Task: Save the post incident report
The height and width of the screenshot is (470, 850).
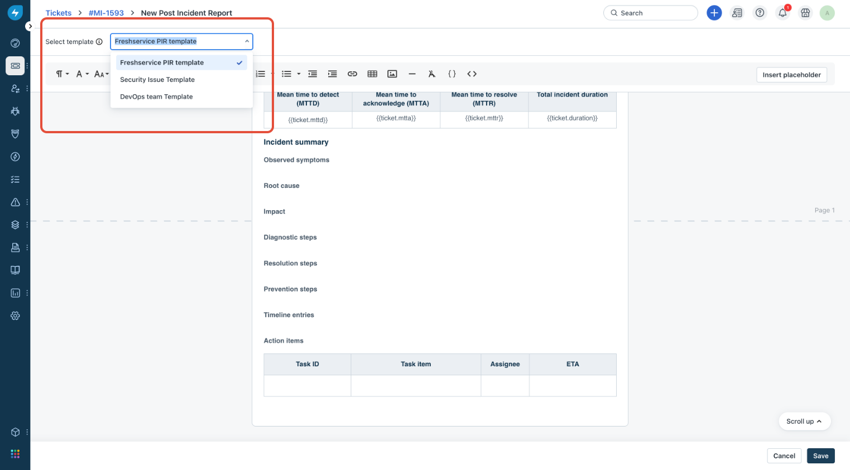Action: pos(820,456)
